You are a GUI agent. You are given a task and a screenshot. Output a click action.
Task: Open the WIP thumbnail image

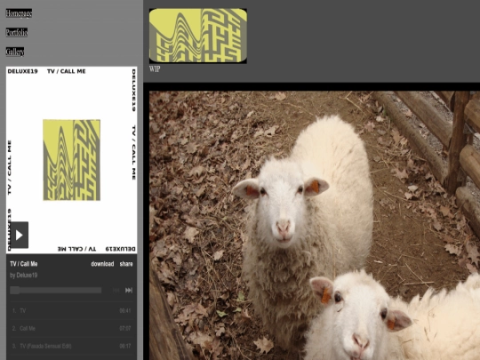pyautogui.click(x=197, y=36)
